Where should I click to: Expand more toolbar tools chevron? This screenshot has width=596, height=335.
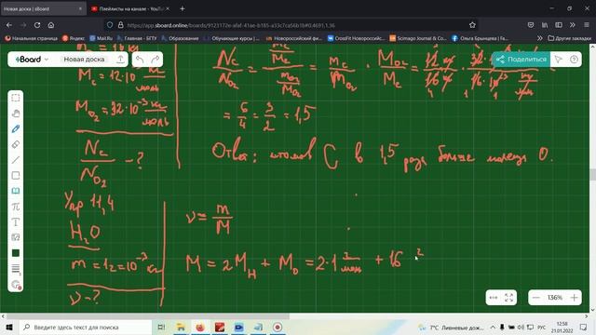coord(573,25)
